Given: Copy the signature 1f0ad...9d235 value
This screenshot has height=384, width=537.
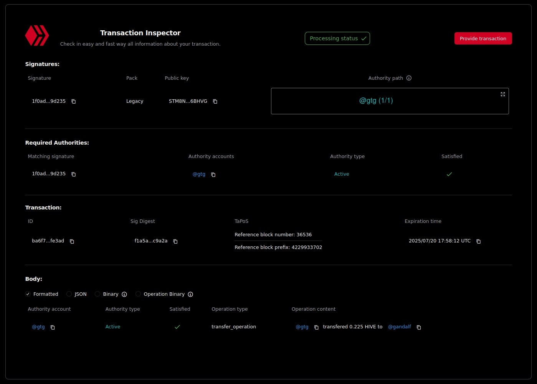Looking at the screenshot, I should tap(73, 101).
